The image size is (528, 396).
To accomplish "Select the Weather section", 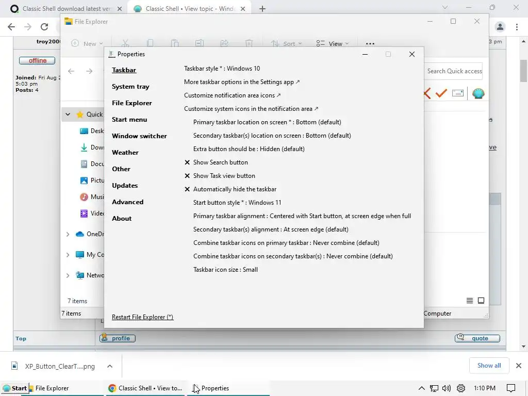I will tap(125, 153).
